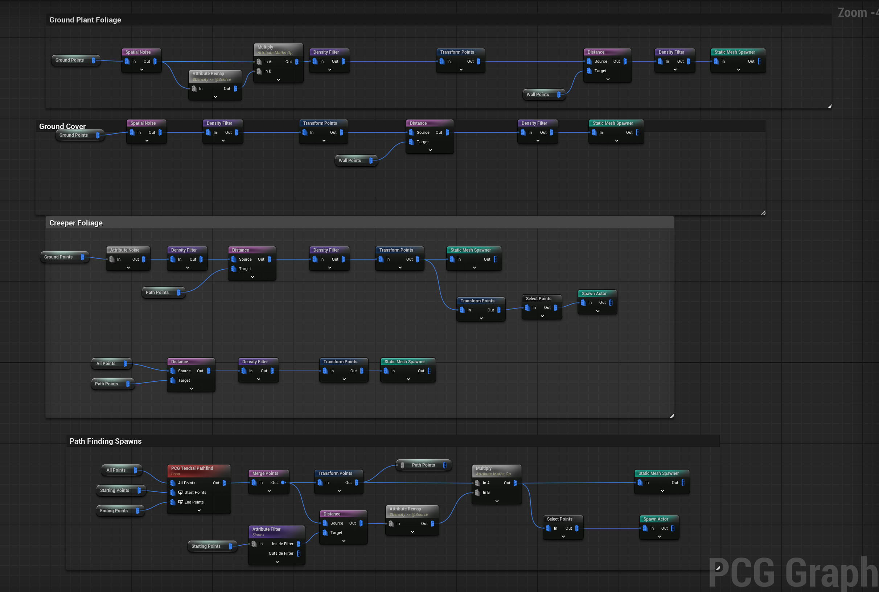This screenshot has width=879, height=592.
Task: Expand the PCG Tendral Pathfind node chevron
Action: (199, 510)
